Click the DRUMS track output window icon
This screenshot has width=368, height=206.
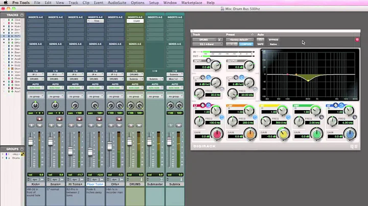coord(142,179)
